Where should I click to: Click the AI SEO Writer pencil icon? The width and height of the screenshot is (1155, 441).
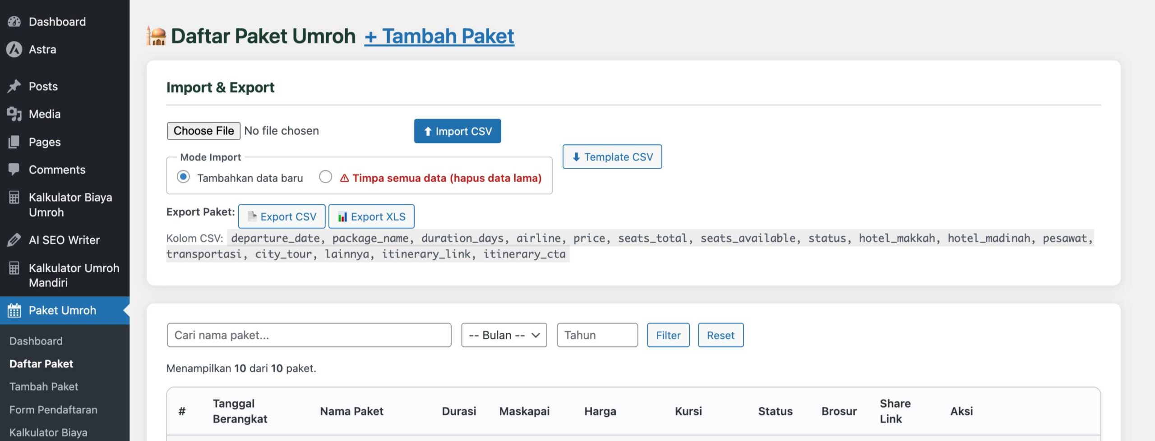[x=14, y=240]
